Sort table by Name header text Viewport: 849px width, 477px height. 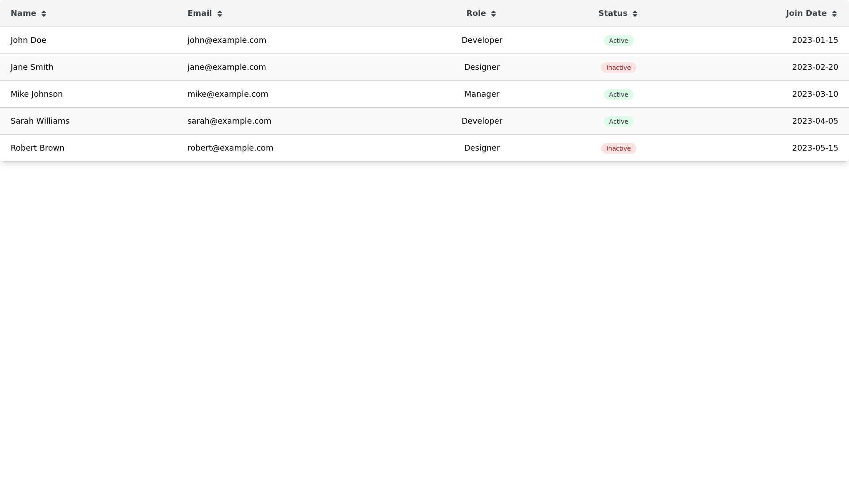tap(23, 13)
